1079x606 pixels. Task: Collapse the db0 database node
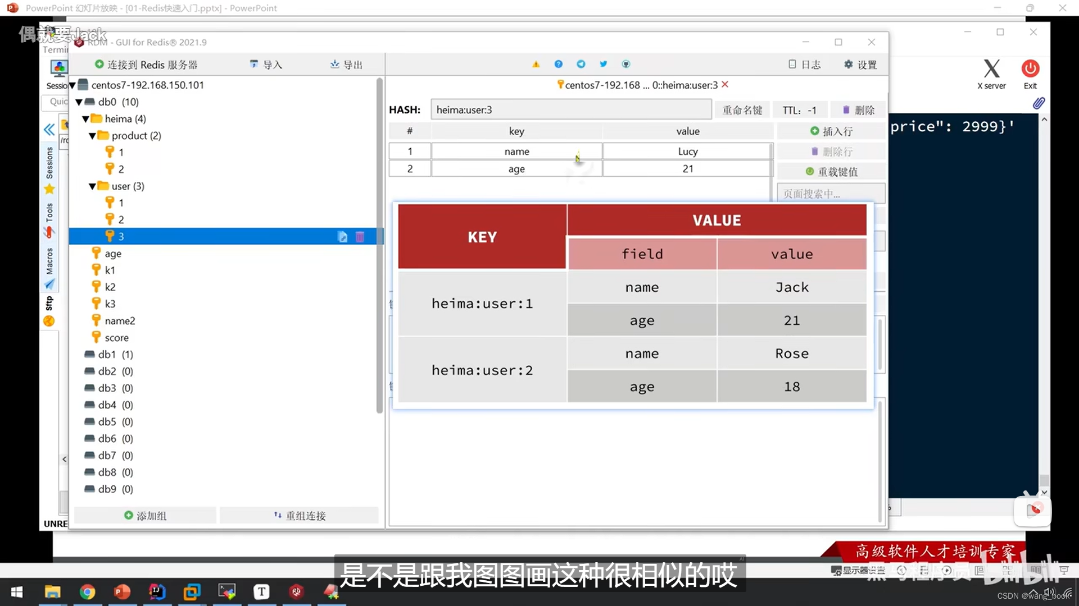(x=79, y=102)
